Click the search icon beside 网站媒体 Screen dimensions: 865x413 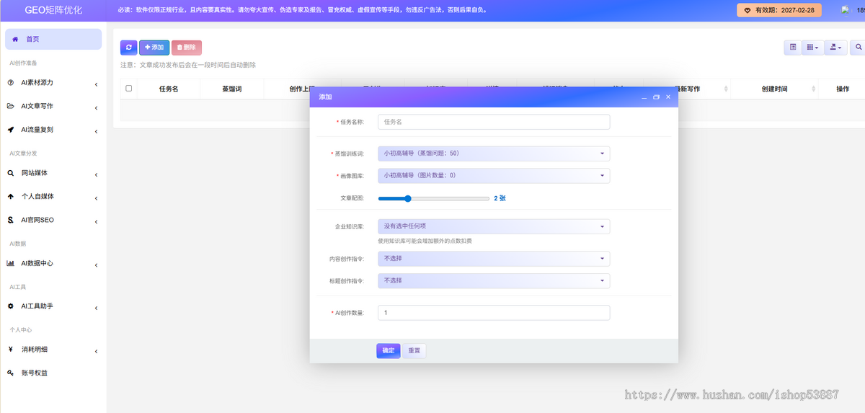(11, 173)
